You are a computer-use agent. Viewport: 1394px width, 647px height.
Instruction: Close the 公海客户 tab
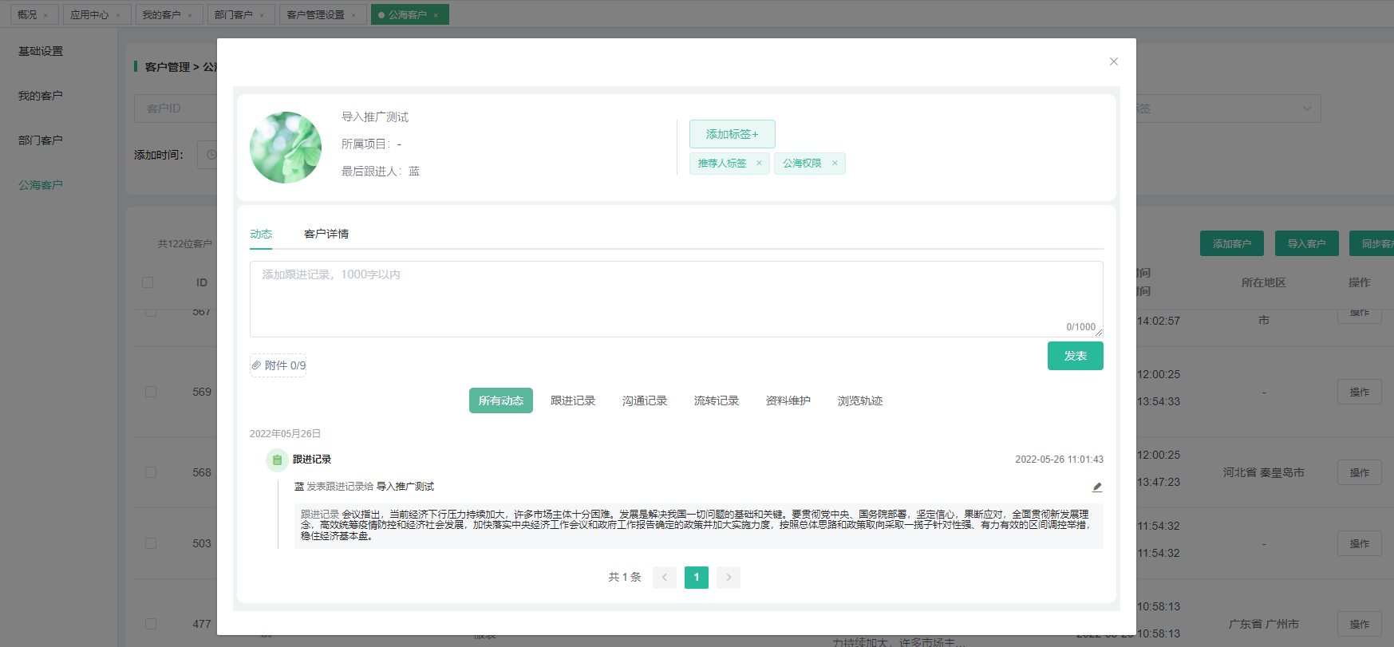pos(436,15)
